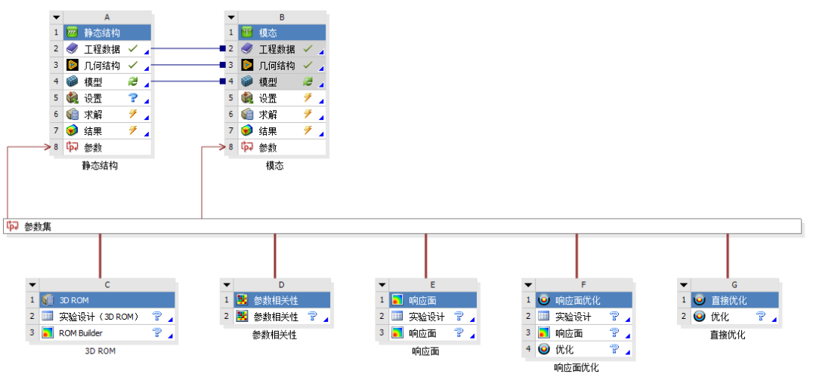Select 参数相关性 cell row 2 in D
This screenshot has width=816, height=380.
[282, 316]
